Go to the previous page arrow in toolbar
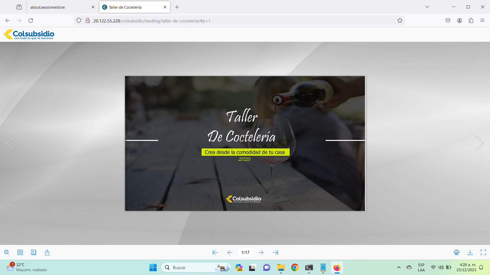 tap(230, 252)
